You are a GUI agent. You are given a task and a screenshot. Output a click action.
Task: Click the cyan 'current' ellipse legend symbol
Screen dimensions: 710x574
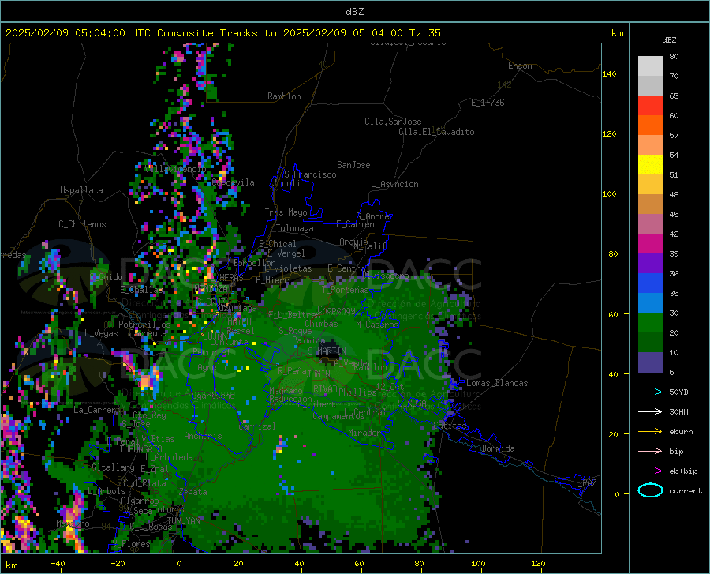pyautogui.click(x=650, y=490)
